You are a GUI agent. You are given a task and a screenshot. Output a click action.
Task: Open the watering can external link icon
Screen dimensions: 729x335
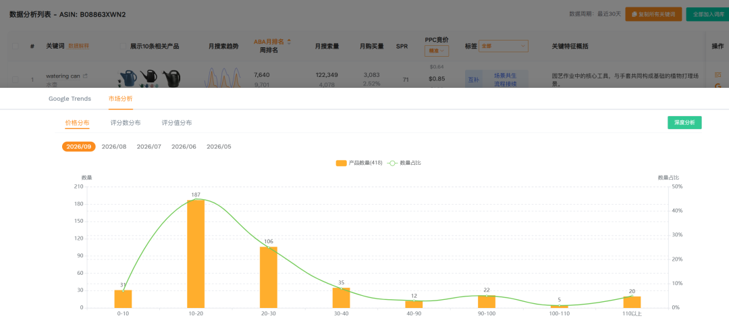point(85,76)
